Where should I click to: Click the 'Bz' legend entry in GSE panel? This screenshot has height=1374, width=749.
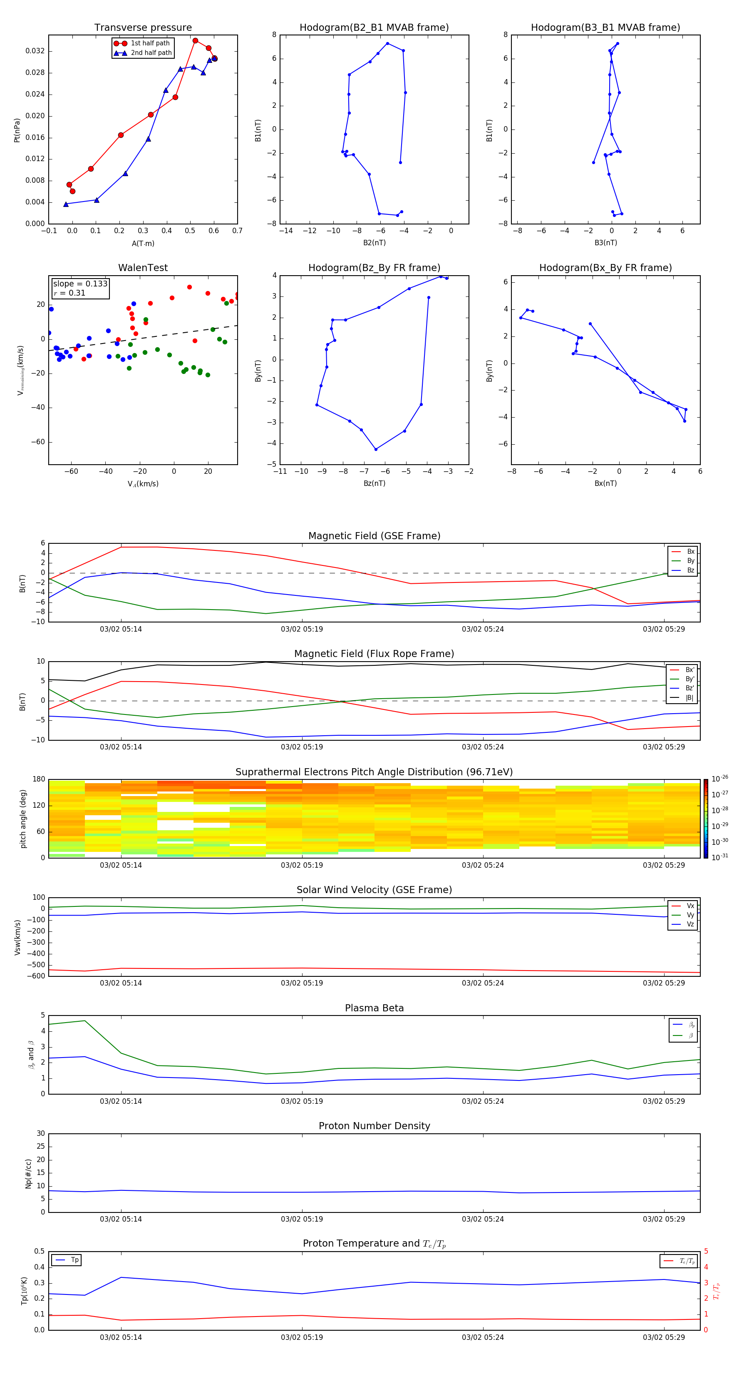click(x=683, y=570)
